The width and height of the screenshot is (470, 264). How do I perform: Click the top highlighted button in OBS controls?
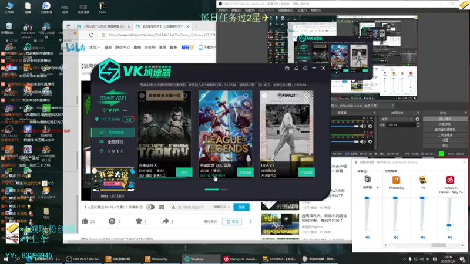point(445,119)
